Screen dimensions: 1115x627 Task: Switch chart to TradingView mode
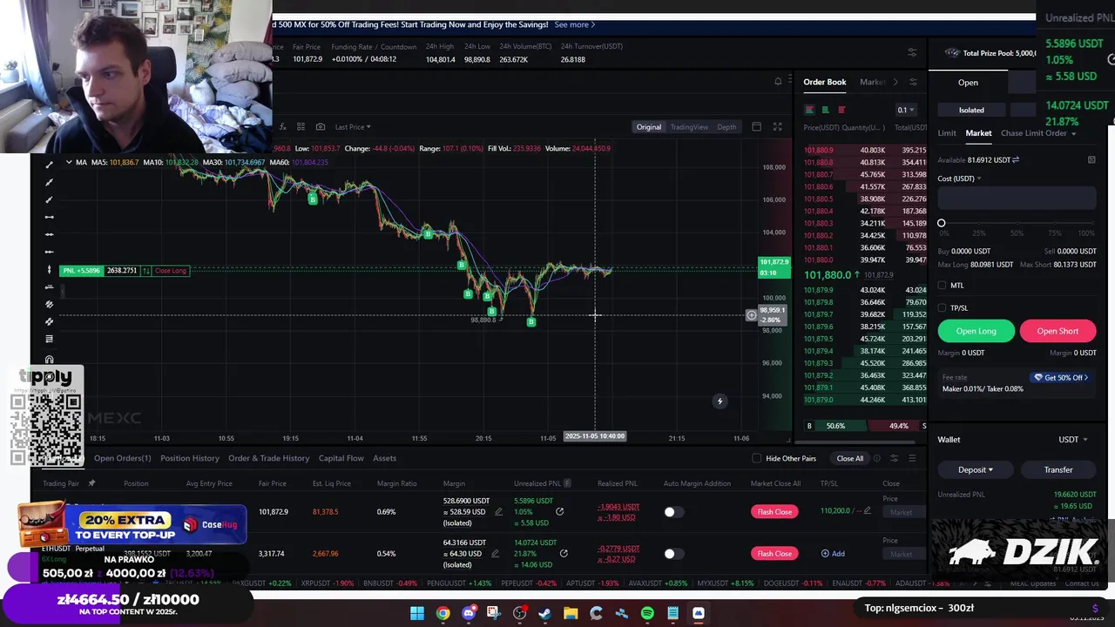689,127
